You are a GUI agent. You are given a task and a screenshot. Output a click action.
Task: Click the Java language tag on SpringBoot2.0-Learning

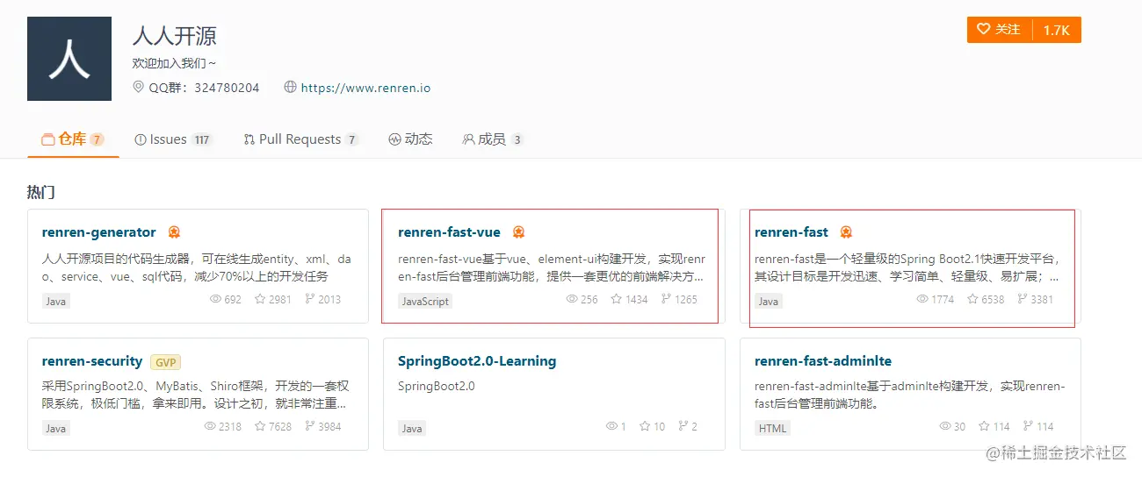point(412,429)
